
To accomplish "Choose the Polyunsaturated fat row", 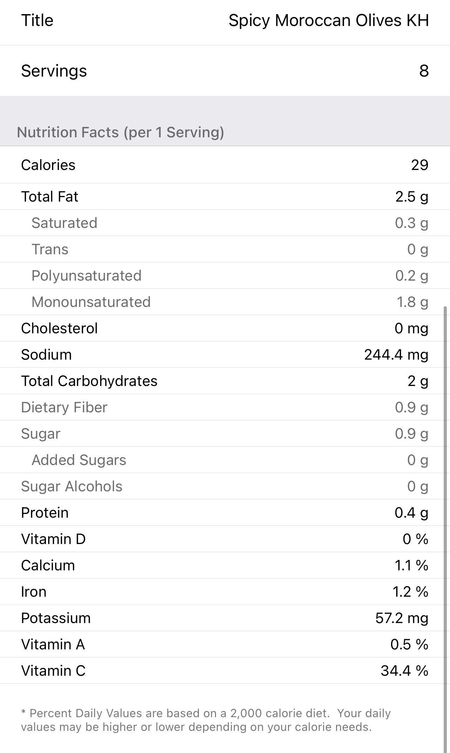I will [x=224, y=276].
